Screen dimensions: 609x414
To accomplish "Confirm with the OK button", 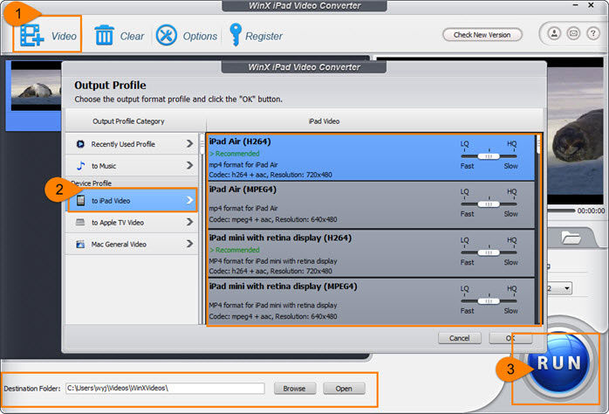I will coord(510,338).
